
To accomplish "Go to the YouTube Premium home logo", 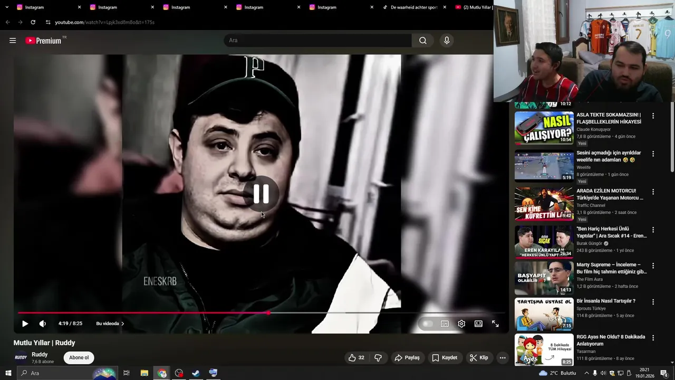I will coord(45,41).
